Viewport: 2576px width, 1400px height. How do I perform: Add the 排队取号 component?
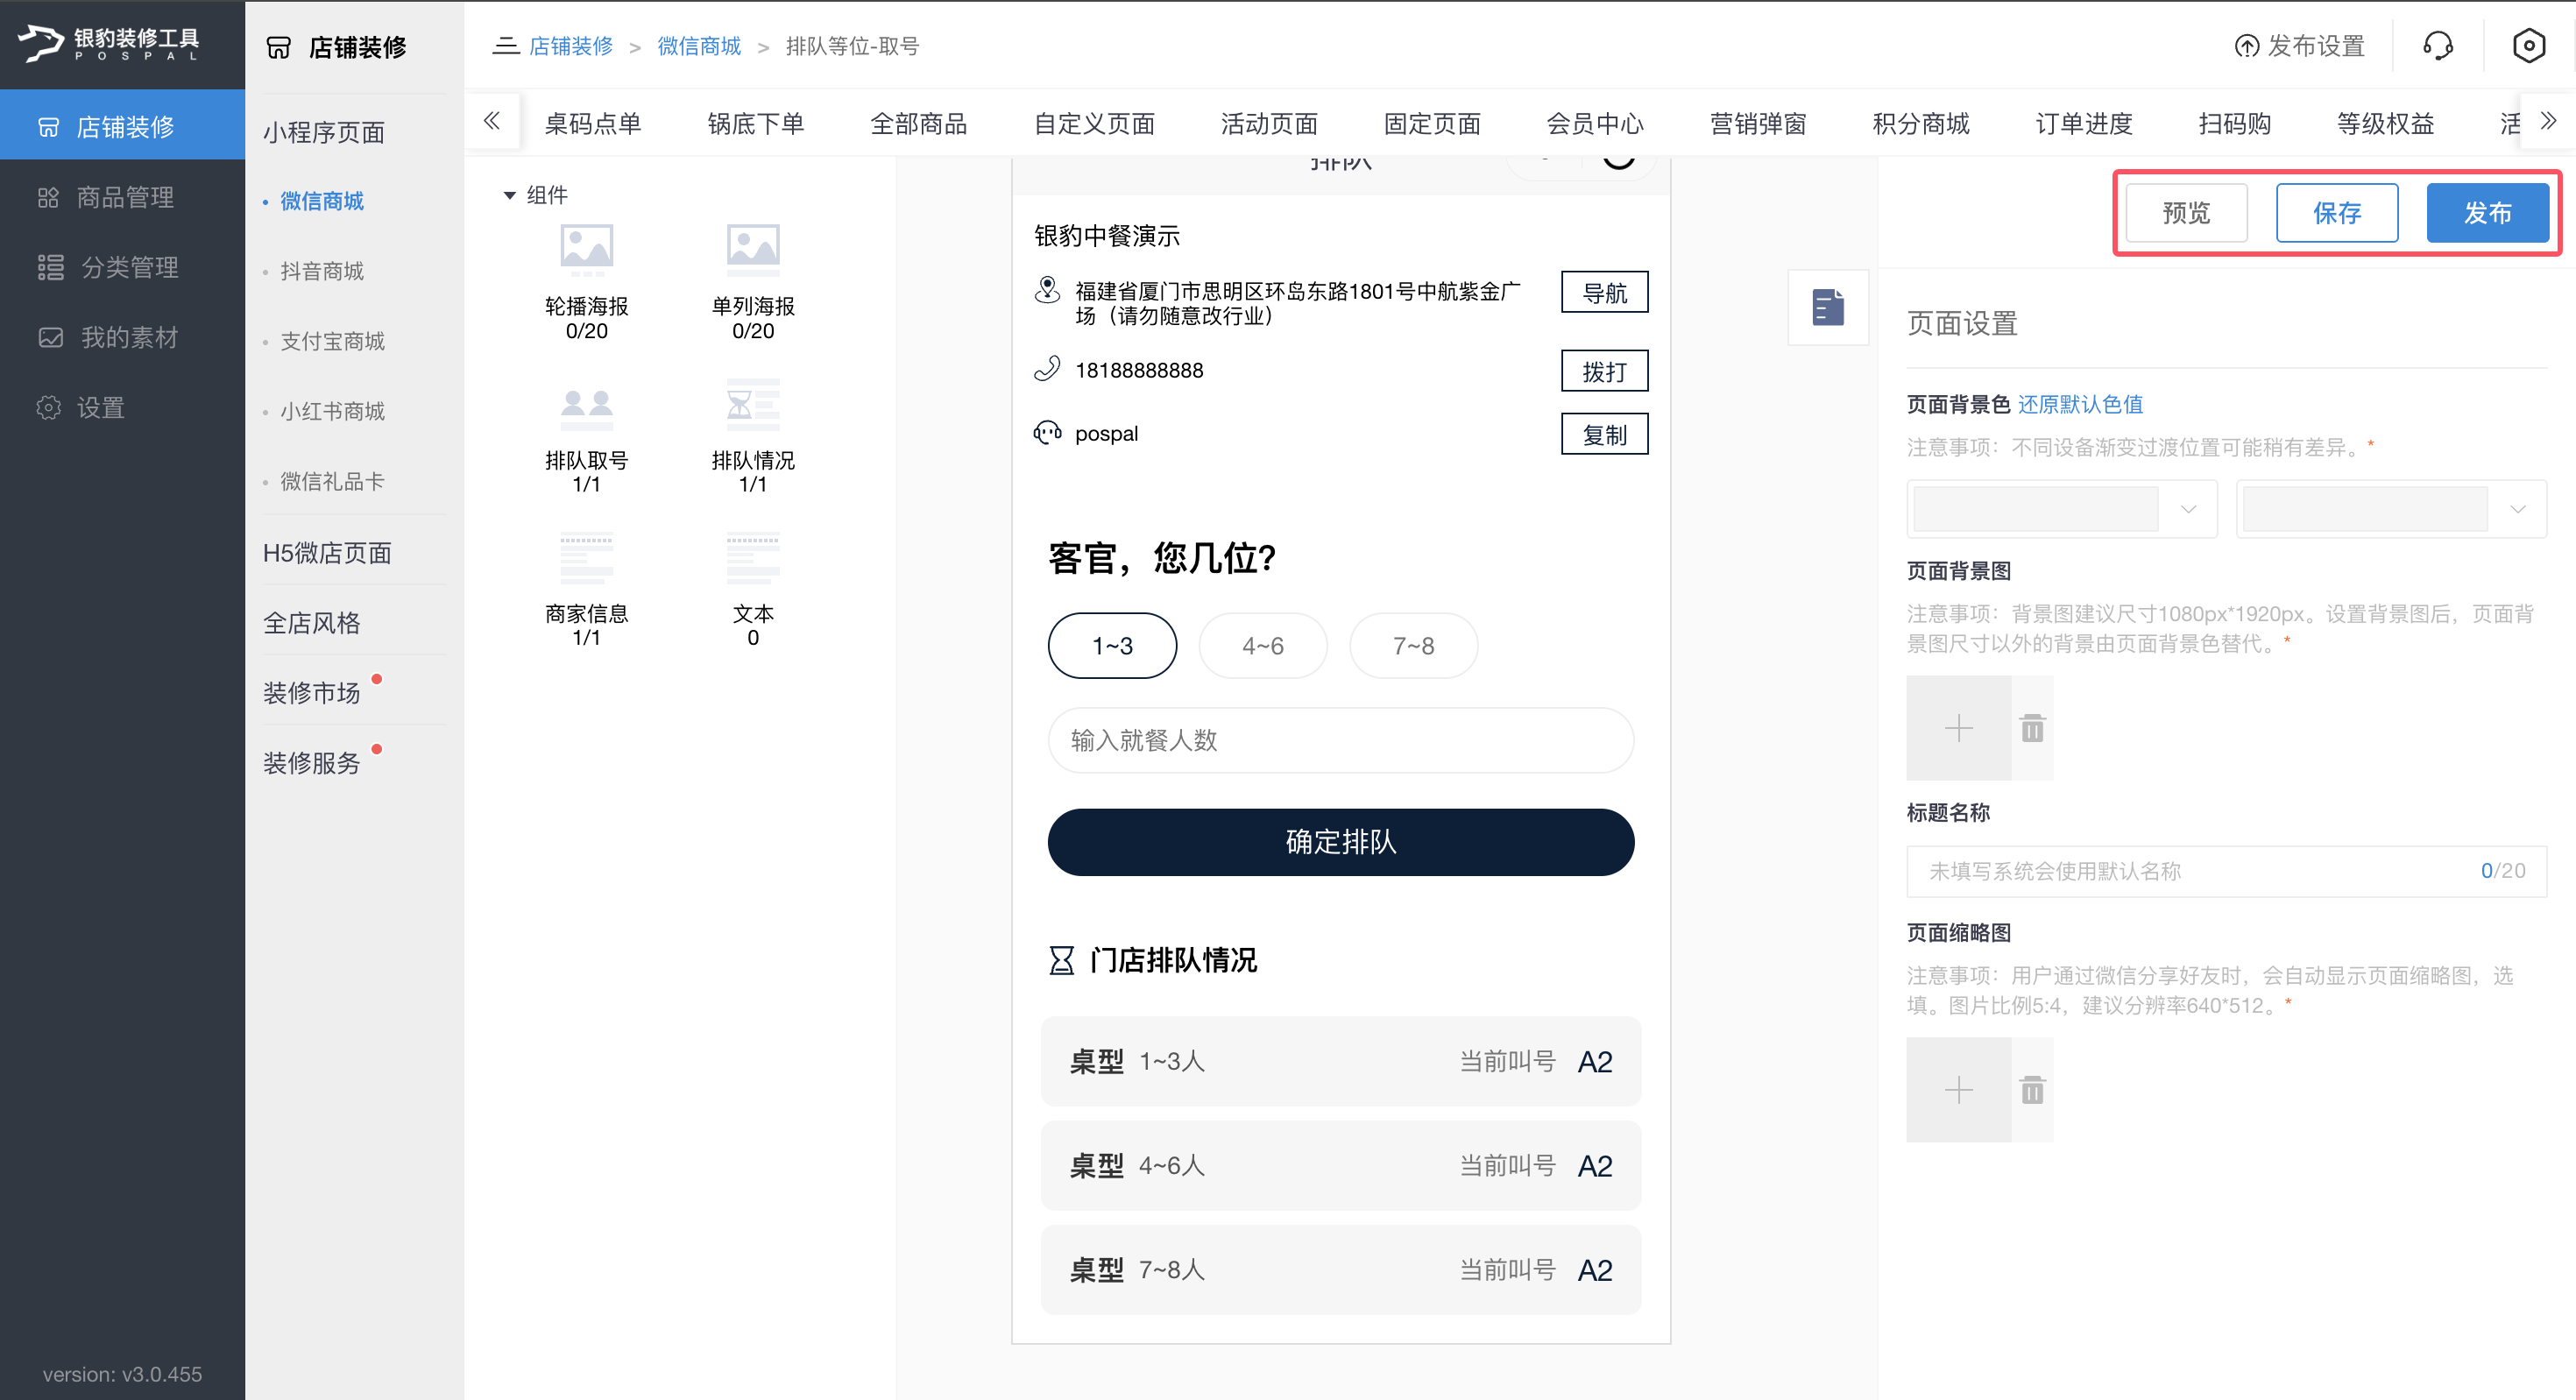point(586,437)
